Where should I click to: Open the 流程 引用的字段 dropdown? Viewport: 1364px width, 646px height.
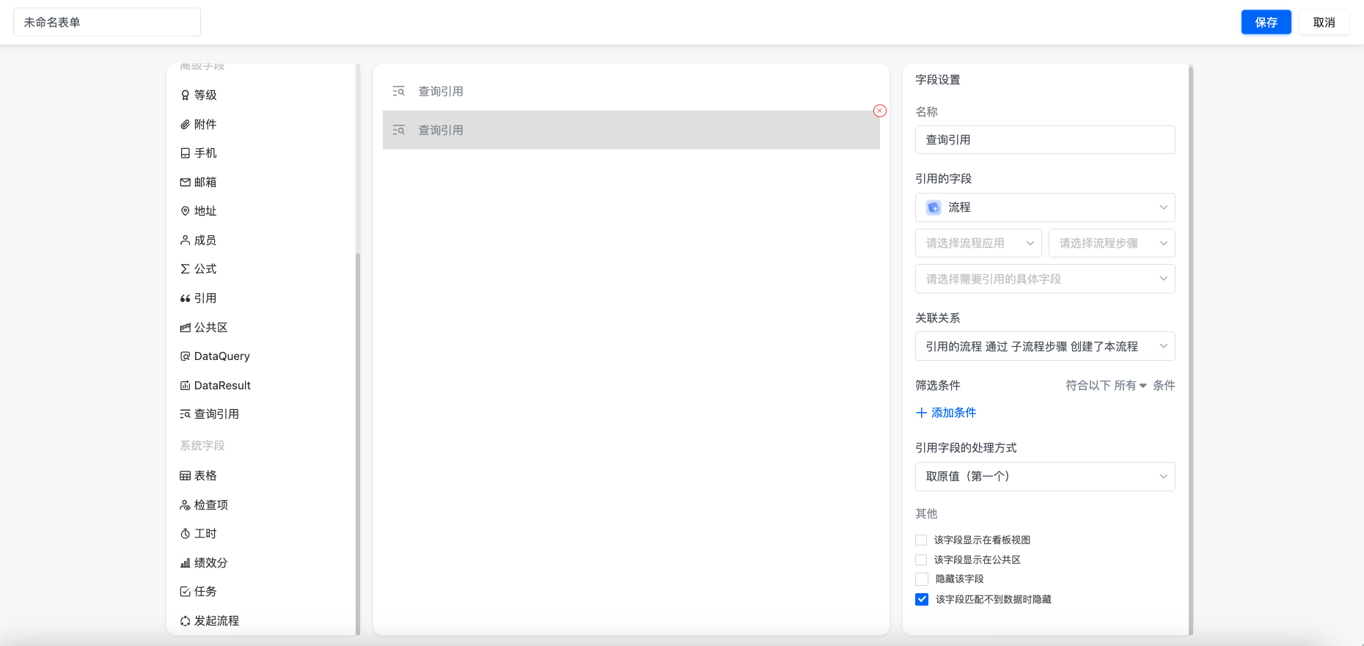pyautogui.click(x=1045, y=208)
